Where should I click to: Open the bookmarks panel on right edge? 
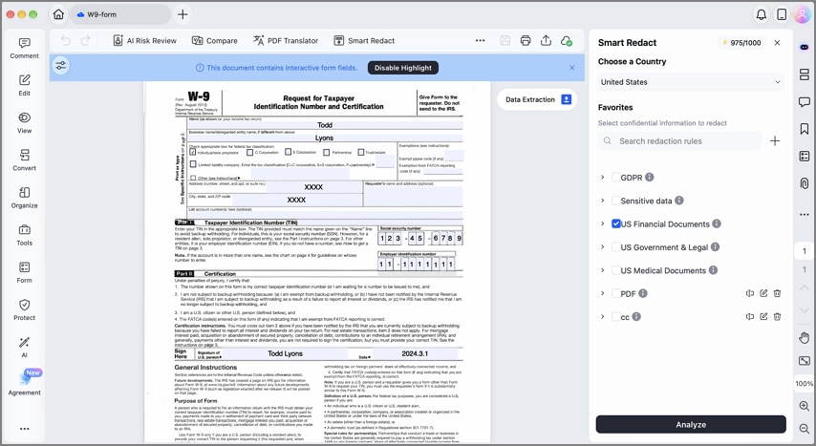coord(804,129)
